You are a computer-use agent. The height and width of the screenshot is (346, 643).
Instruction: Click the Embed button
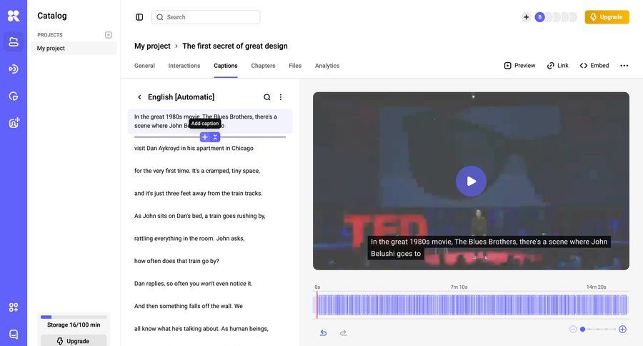pyautogui.click(x=594, y=66)
